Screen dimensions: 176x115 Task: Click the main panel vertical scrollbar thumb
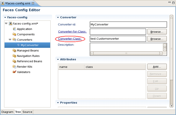pyautogui.click(x=171, y=49)
